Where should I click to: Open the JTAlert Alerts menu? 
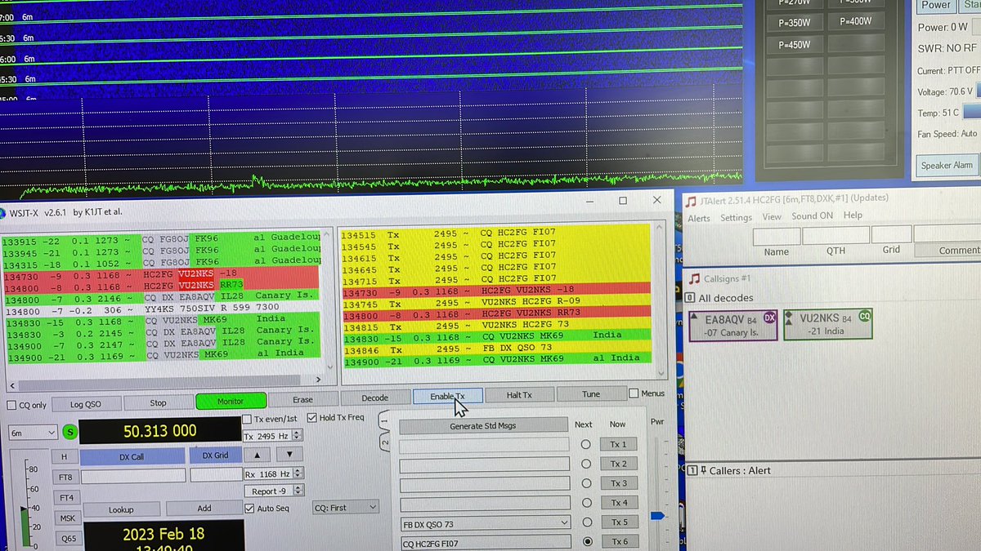point(699,218)
